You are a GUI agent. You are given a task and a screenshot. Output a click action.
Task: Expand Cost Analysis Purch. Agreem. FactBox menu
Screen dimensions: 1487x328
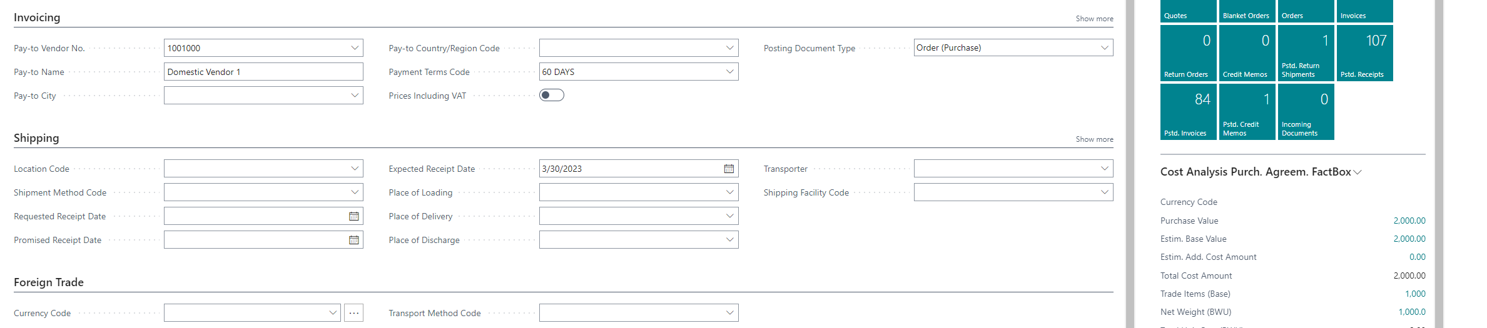pyautogui.click(x=1358, y=172)
